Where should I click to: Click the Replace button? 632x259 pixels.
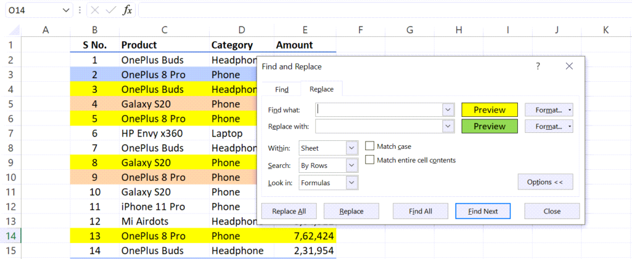[351, 211]
